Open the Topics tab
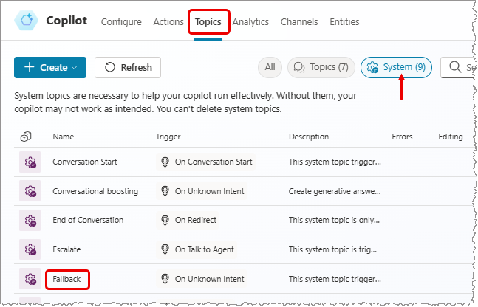The height and width of the screenshot is (307, 478). tap(208, 22)
